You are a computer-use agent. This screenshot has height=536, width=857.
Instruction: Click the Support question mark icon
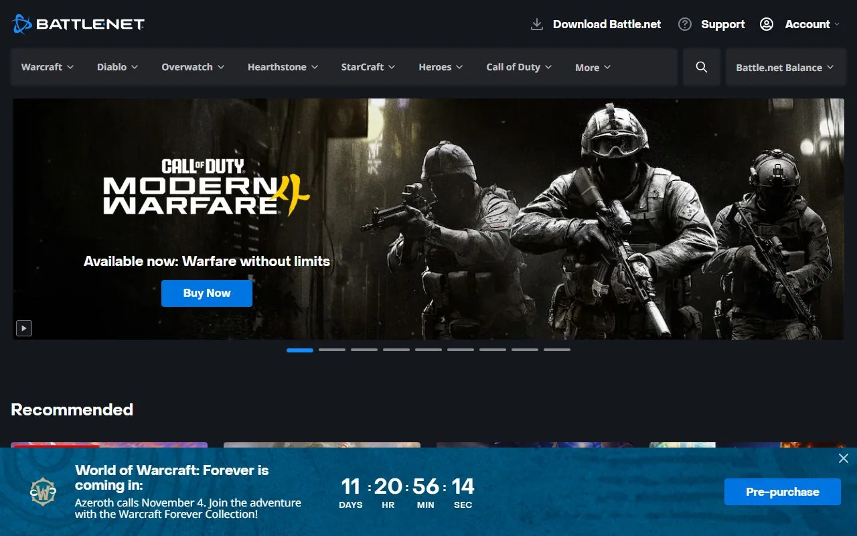click(684, 24)
